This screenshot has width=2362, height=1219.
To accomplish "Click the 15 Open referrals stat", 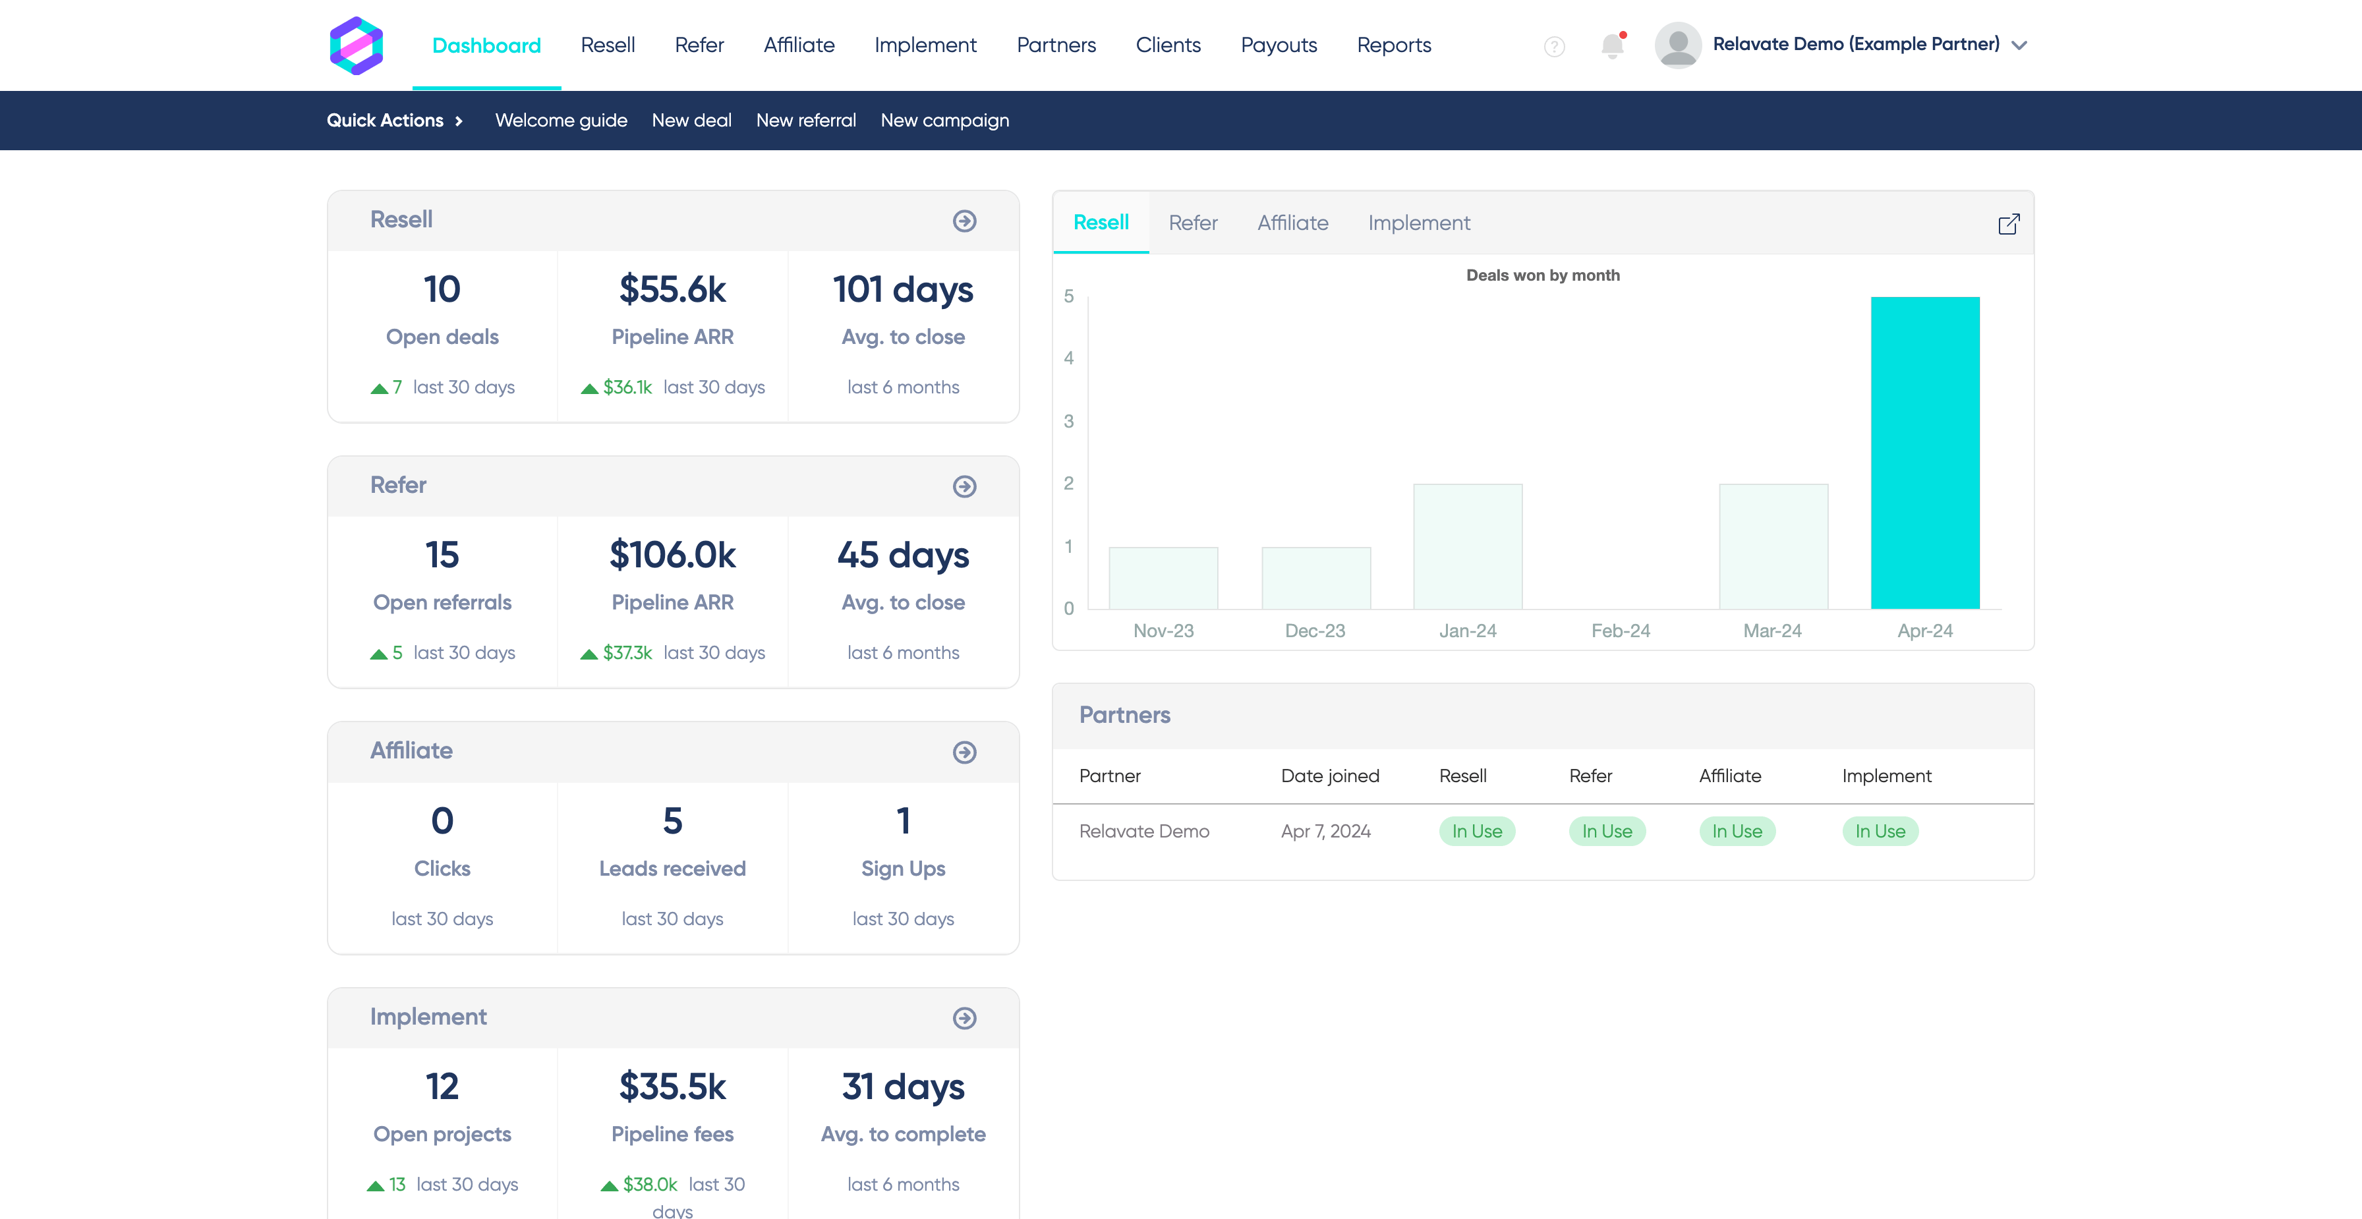I will (442, 577).
